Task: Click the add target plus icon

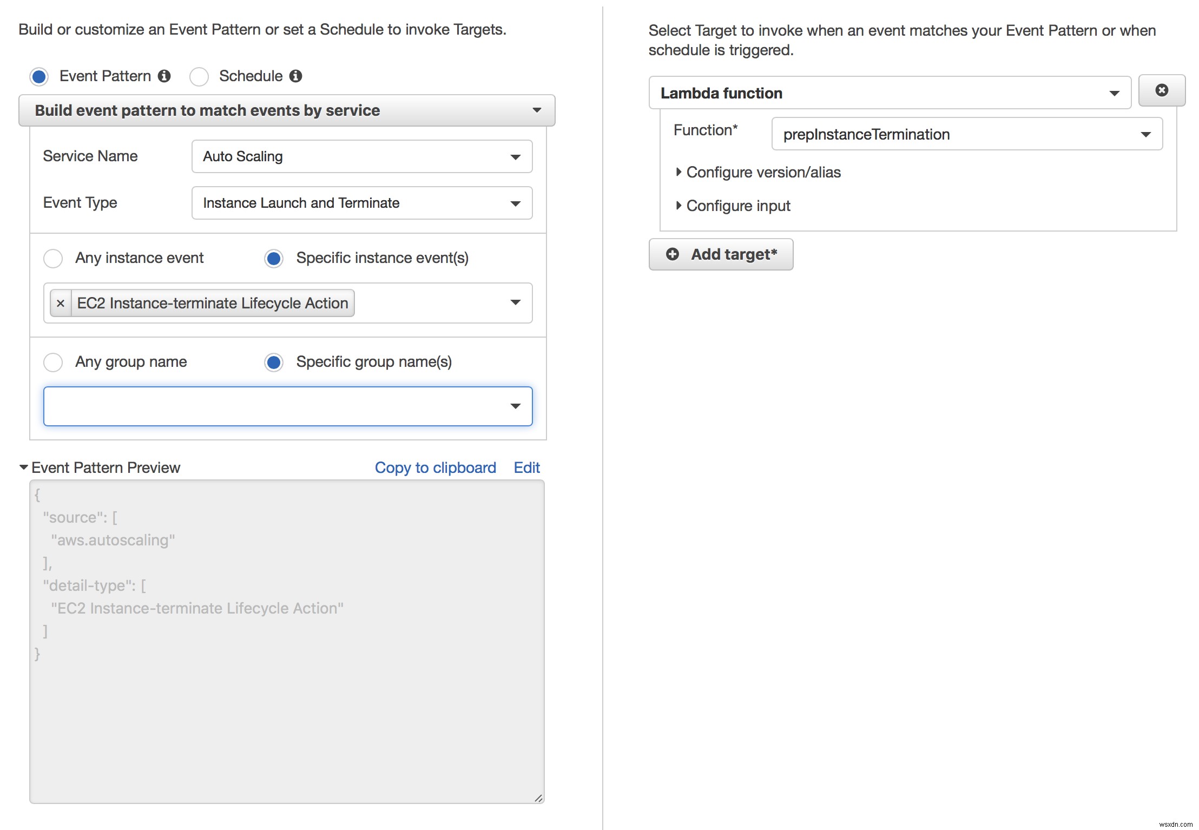Action: point(673,254)
